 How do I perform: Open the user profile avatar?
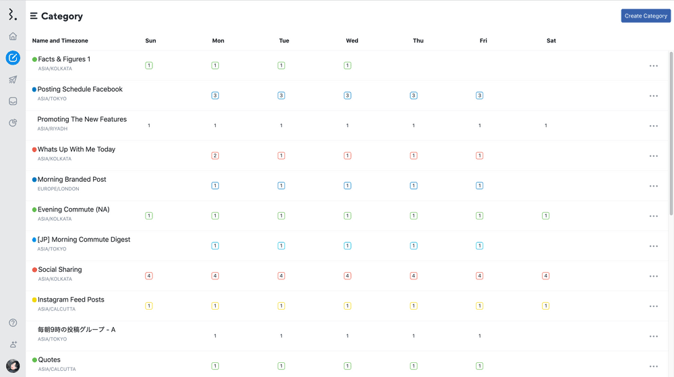(13, 366)
